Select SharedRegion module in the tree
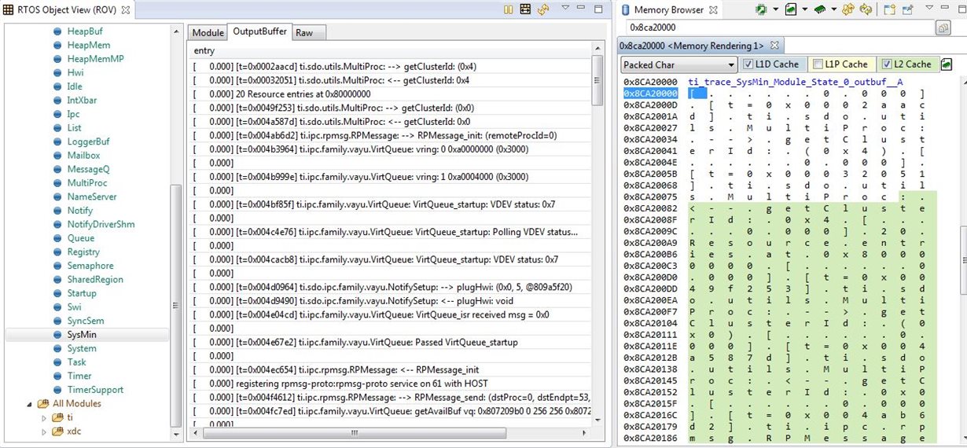967x448 pixels. (x=95, y=279)
